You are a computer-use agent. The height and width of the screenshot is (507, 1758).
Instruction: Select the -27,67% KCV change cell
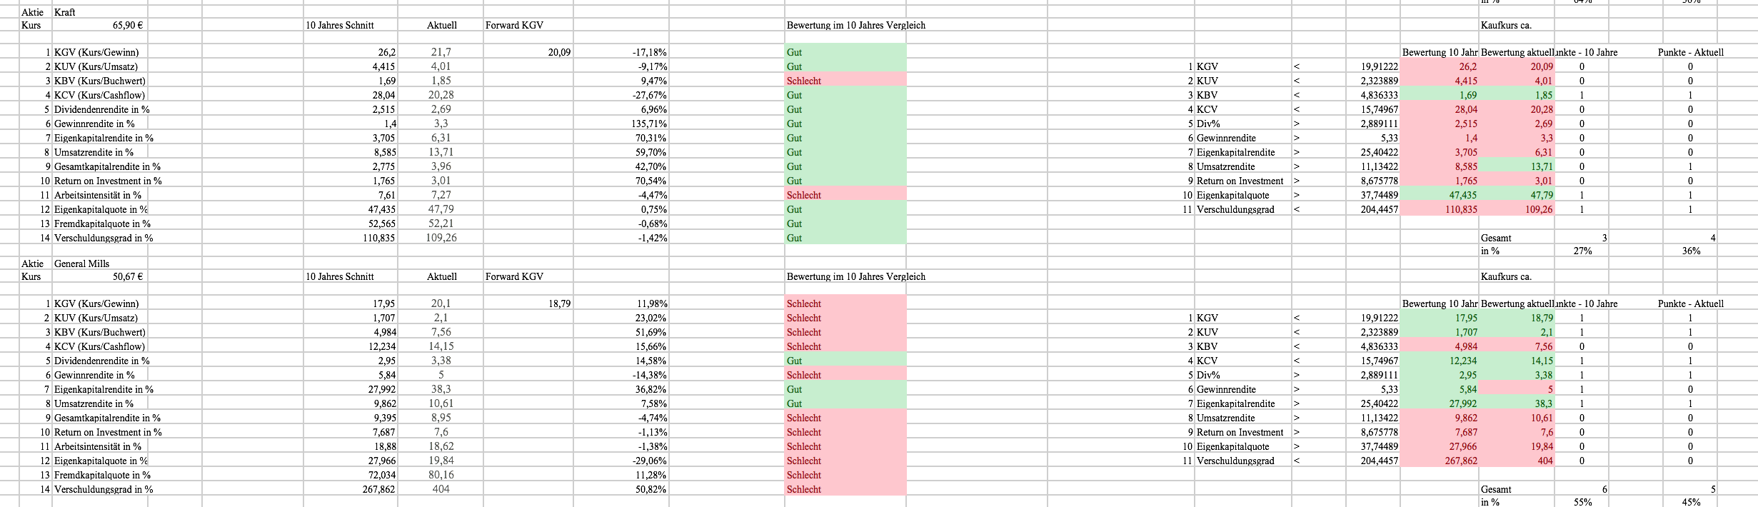pyautogui.click(x=649, y=95)
